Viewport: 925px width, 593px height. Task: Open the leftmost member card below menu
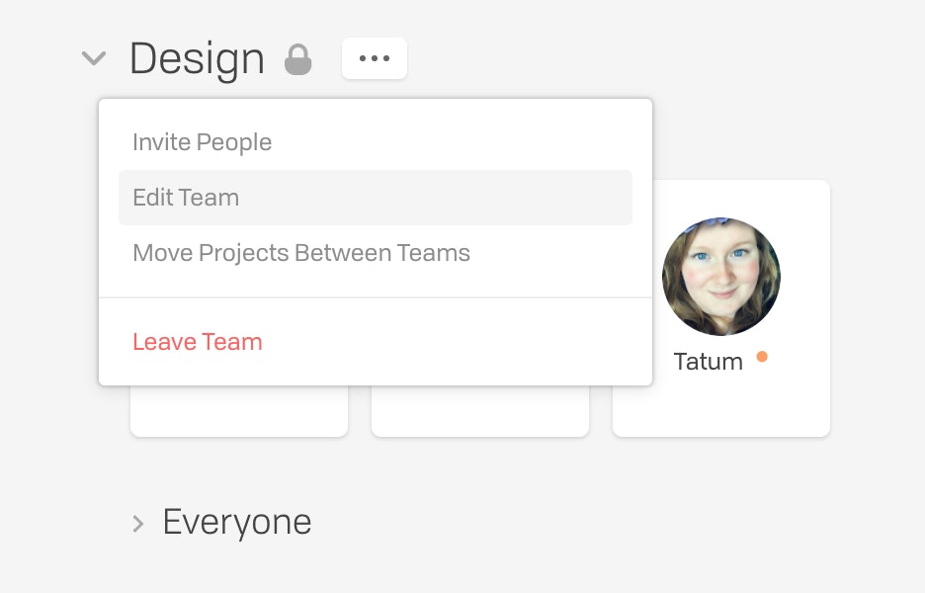[239, 411]
